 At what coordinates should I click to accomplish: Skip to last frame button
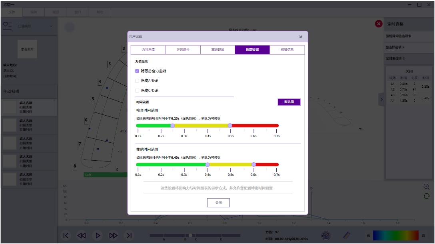129,236
